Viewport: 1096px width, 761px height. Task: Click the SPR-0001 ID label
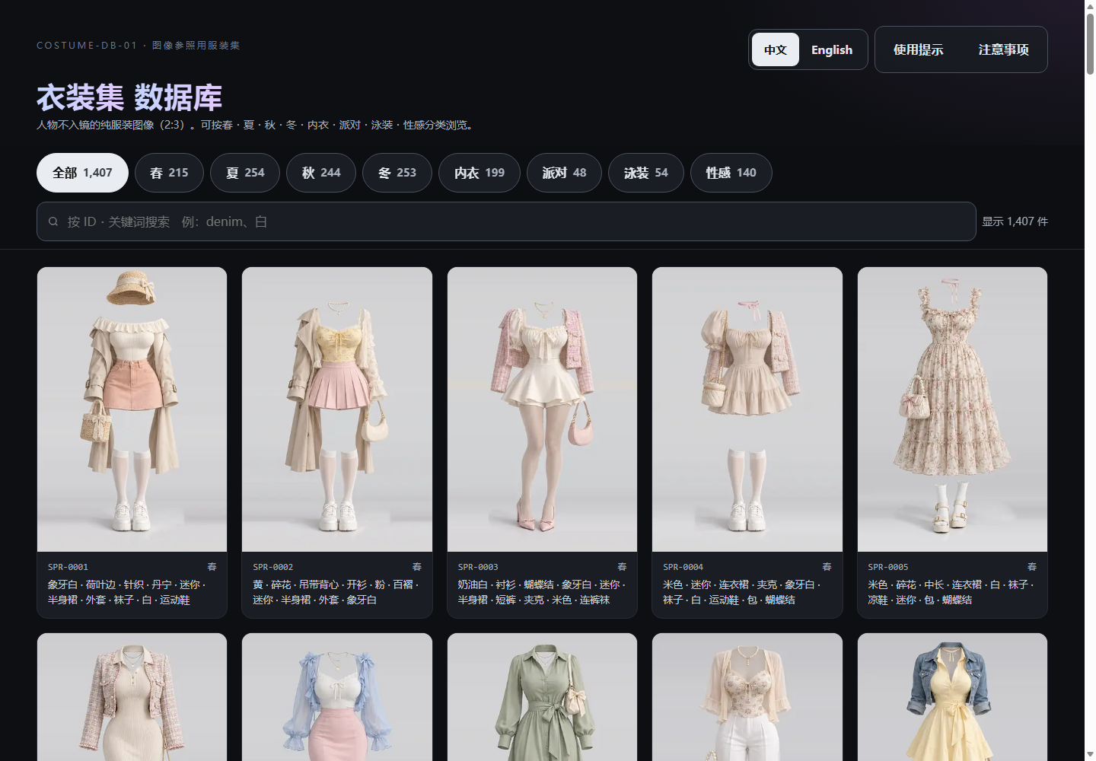pyautogui.click(x=68, y=567)
